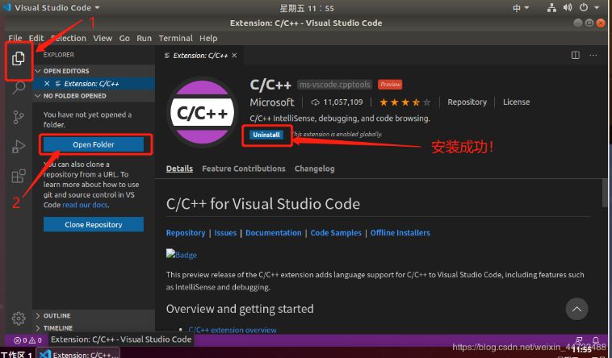
Task: Click the split editor icon
Action: pos(576,55)
